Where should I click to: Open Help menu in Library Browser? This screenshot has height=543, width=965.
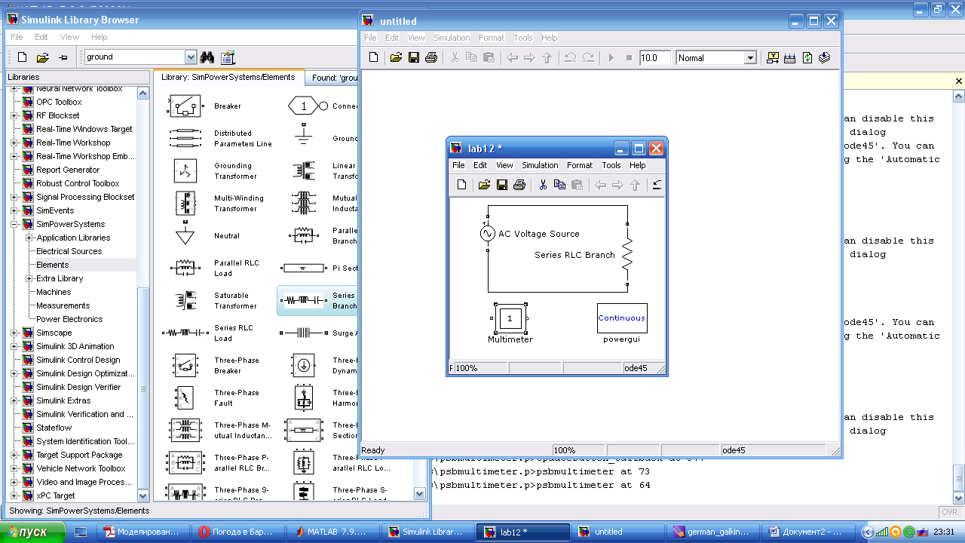[x=100, y=37]
